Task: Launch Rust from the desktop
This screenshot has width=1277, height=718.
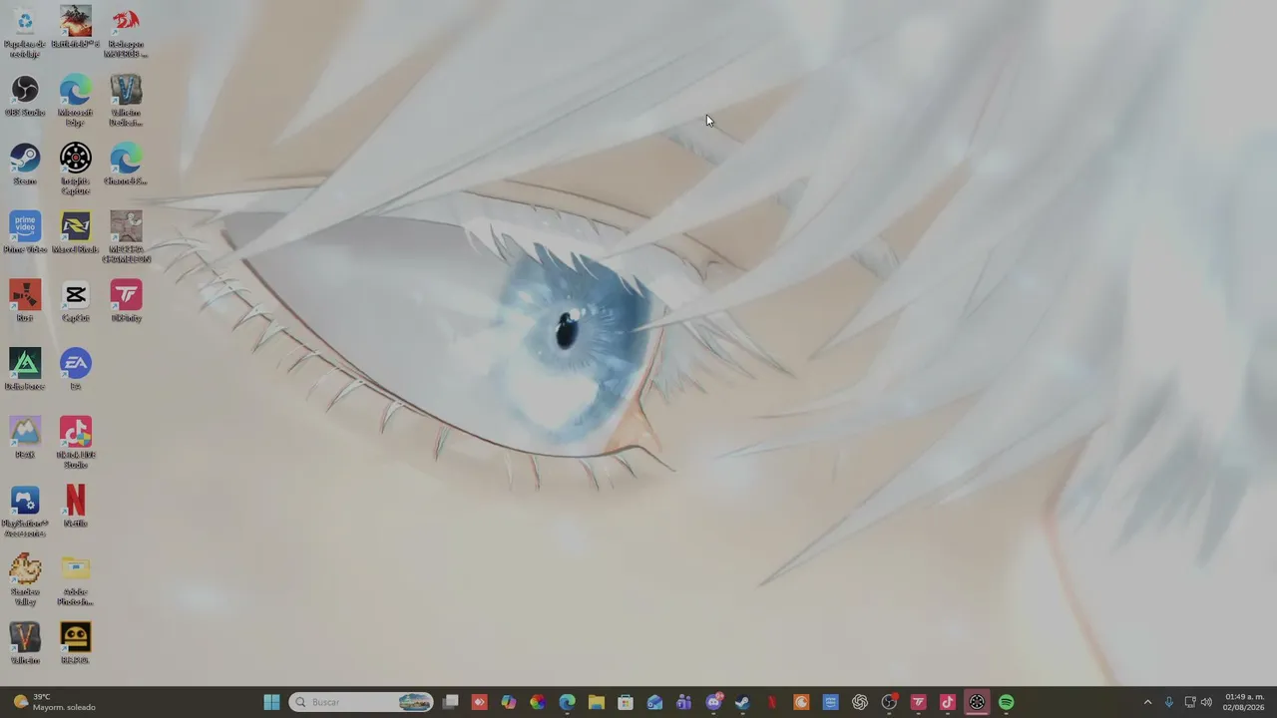Action: [x=25, y=301]
